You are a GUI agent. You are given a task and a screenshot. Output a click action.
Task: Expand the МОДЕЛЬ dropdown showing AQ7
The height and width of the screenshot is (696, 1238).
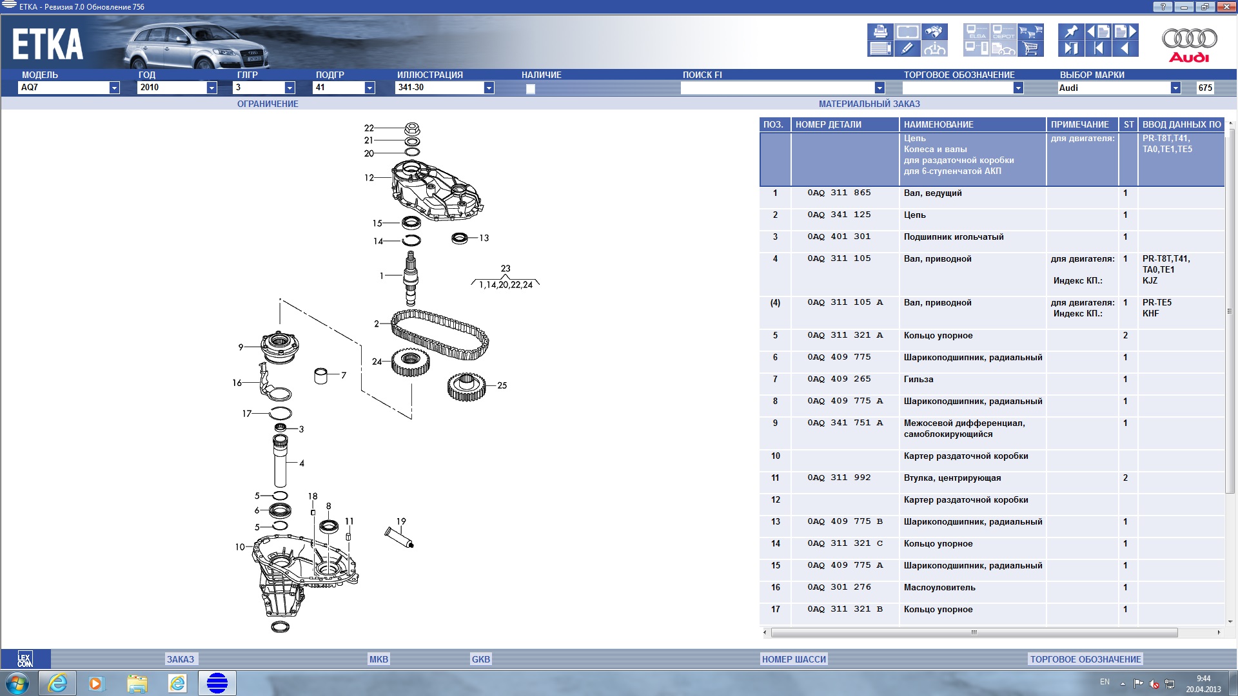tap(114, 88)
